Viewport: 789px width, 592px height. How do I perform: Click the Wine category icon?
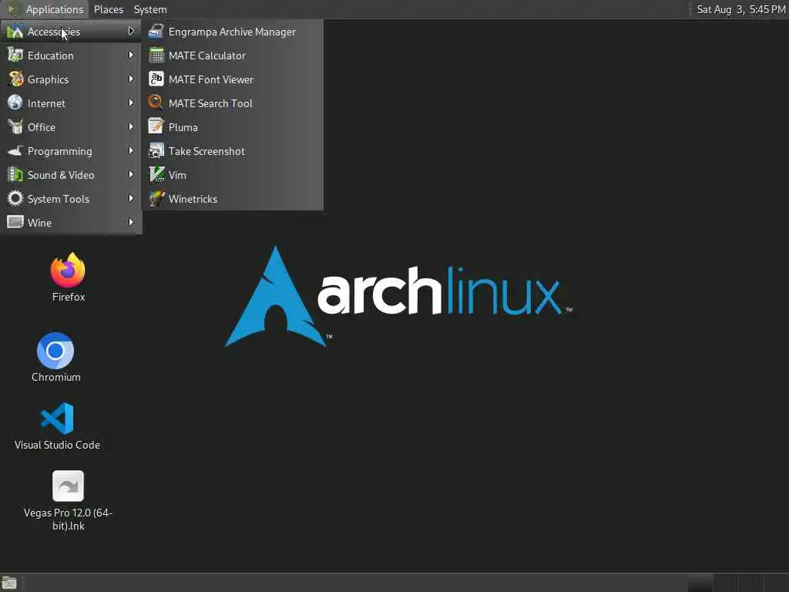point(15,222)
